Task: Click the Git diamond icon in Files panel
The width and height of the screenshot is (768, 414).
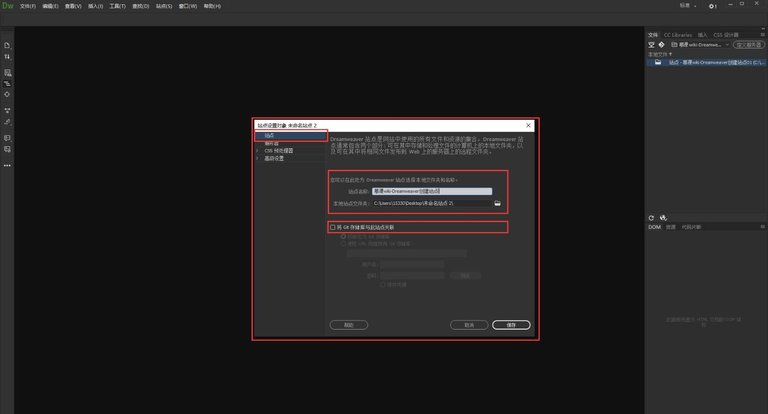Action: pyautogui.click(x=661, y=45)
